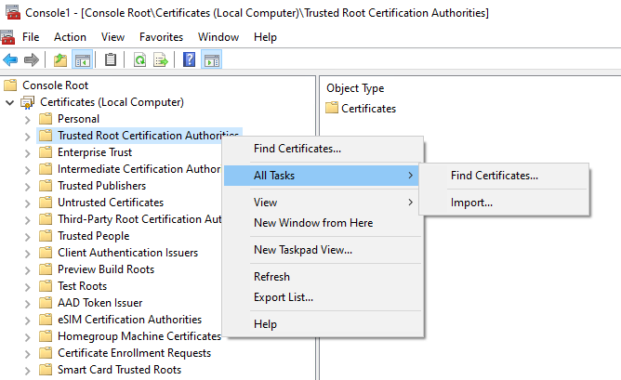Image resolution: width=621 pixels, height=380 pixels.
Task: Click the blue Help question mark icon
Action: 189,60
